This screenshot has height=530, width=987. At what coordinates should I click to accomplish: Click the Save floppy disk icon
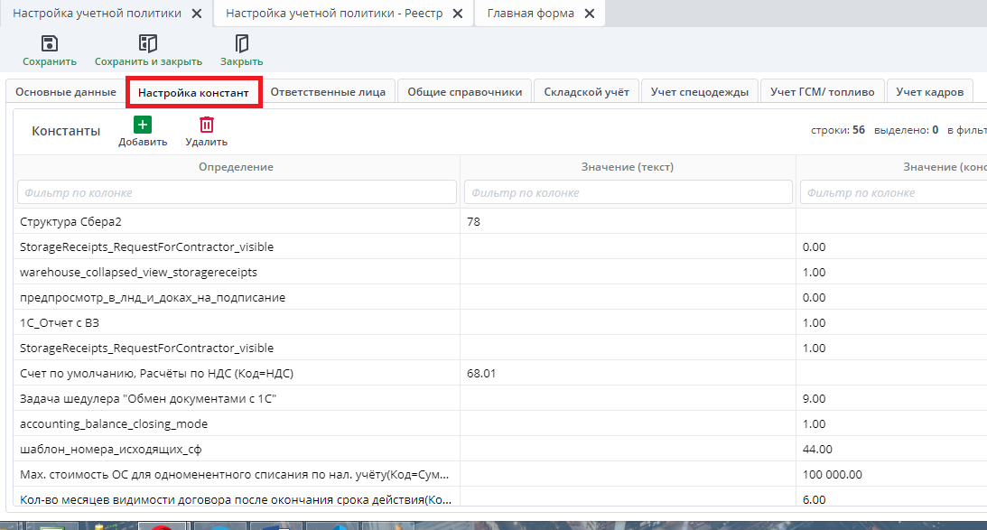(50, 43)
